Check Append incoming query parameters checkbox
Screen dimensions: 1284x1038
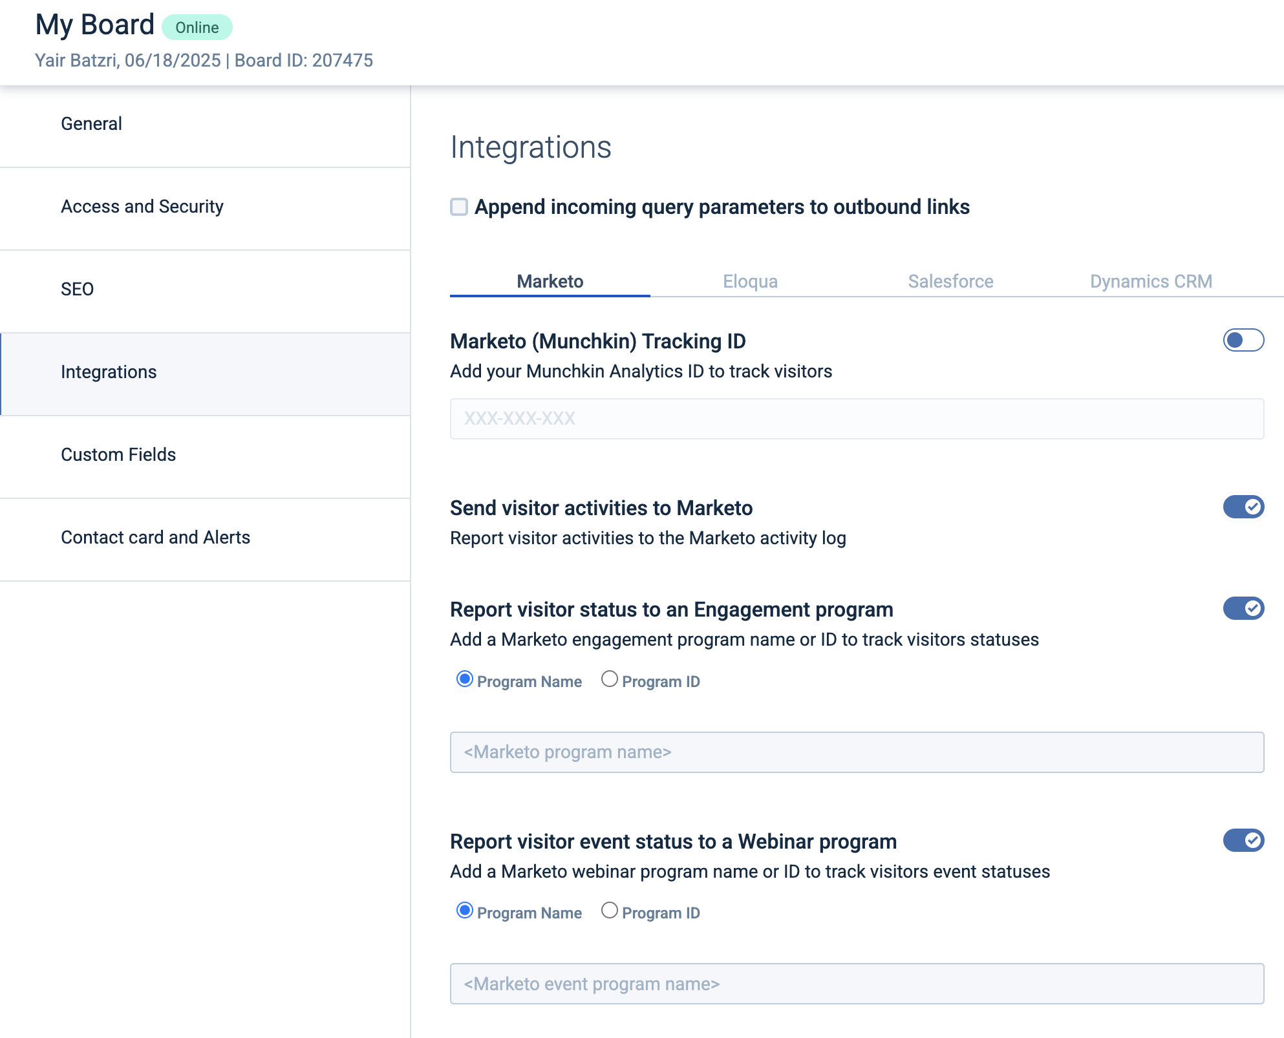pos(459,207)
